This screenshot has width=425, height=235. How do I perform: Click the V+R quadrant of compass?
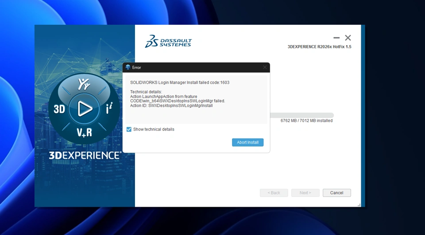coord(84,132)
